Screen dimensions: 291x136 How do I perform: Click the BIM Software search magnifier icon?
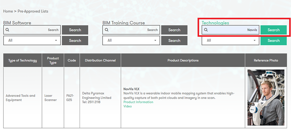tap(7, 30)
